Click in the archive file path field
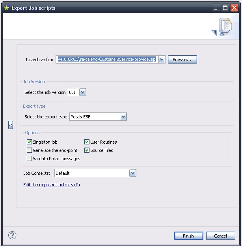Screen dimensions: 242x247 point(106,60)
